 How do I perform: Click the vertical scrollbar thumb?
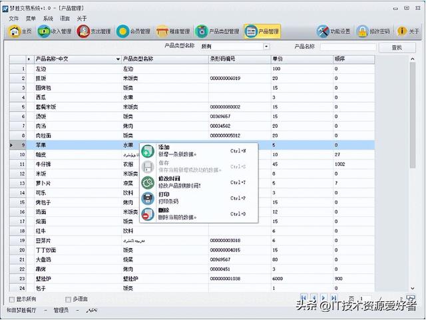pyautogui.click(x=413, y=116)
